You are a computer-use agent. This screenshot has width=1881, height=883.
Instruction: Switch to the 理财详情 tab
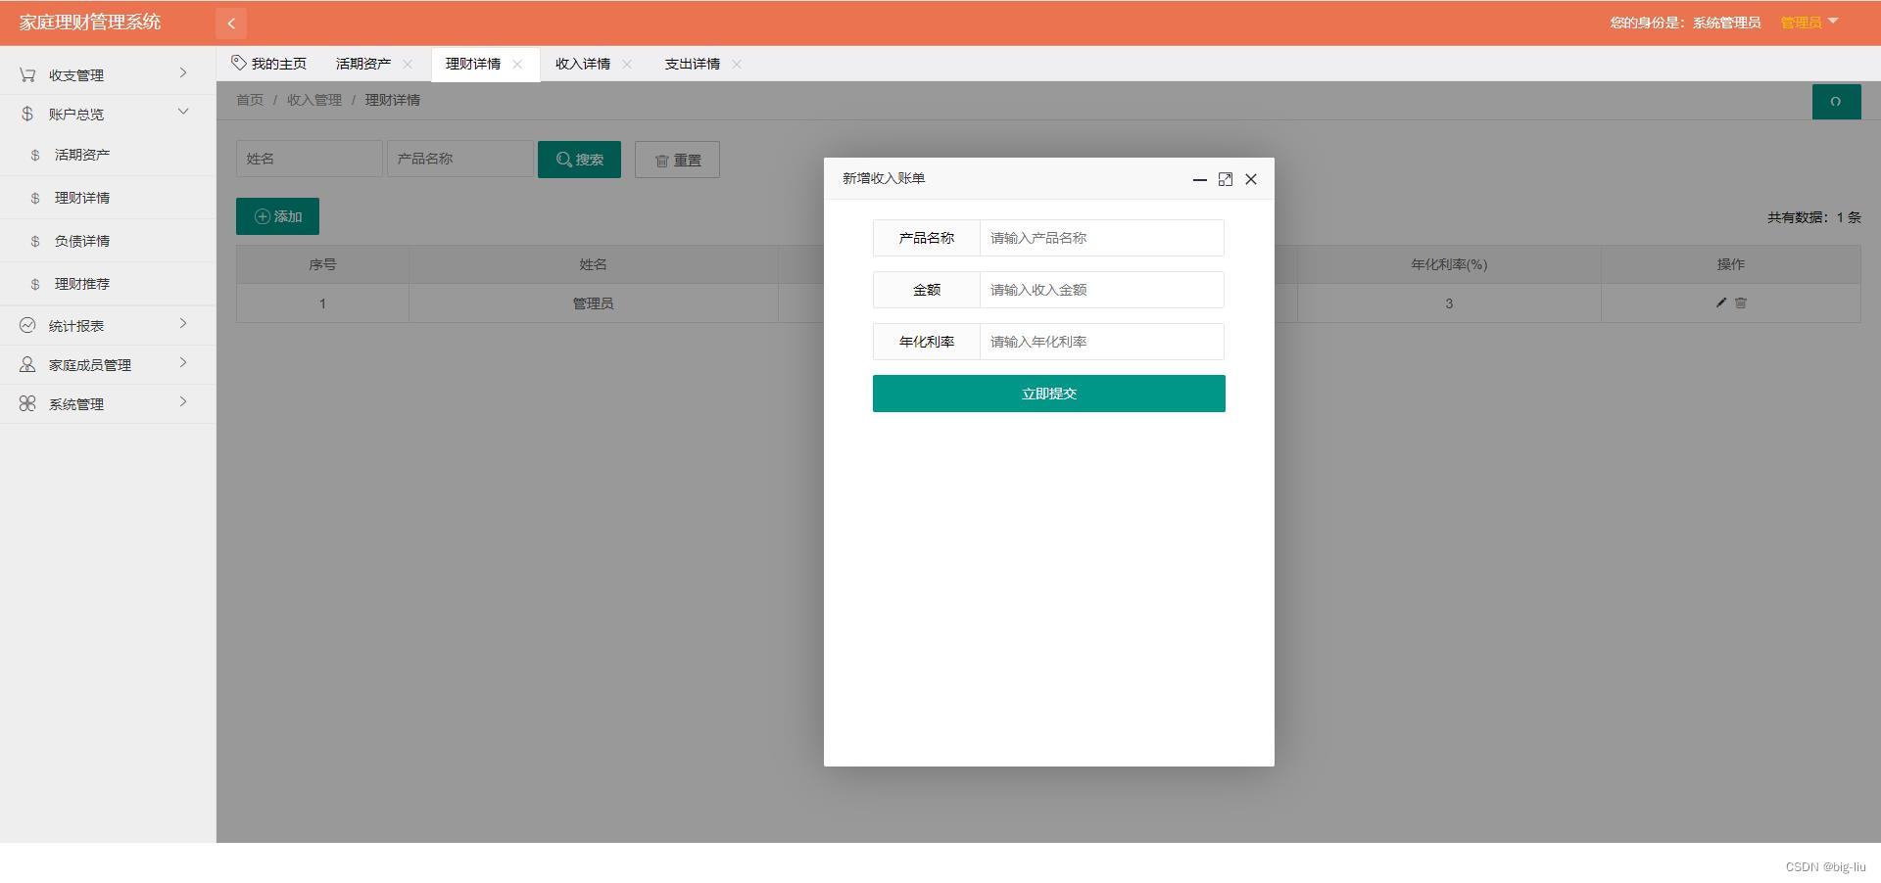click(473, 64)
